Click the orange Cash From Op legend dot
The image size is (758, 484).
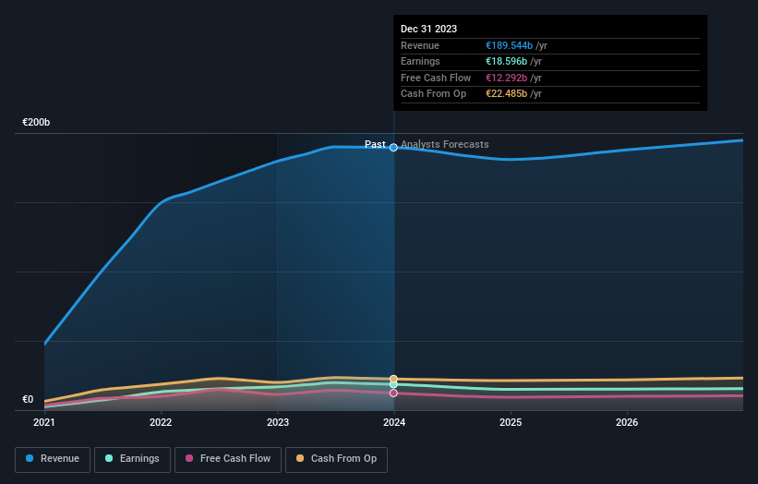click(x=300, y=458)
